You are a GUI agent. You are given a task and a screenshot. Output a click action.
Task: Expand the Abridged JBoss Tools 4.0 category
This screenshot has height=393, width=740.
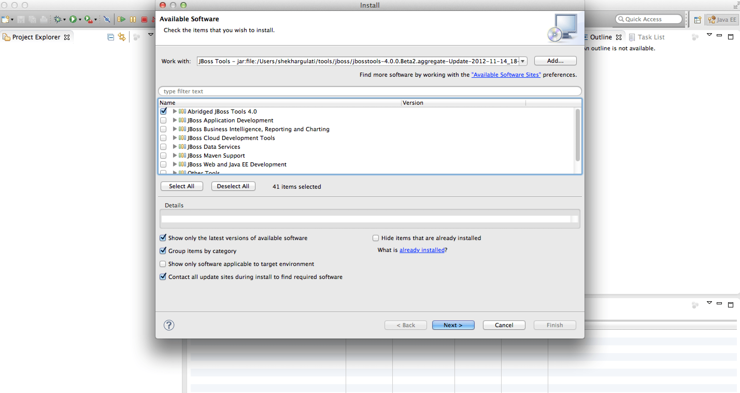click(175, 111)
